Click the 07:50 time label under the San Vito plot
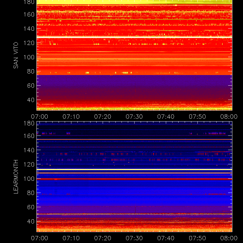The image size is (243, 243). tap(197, 117)
